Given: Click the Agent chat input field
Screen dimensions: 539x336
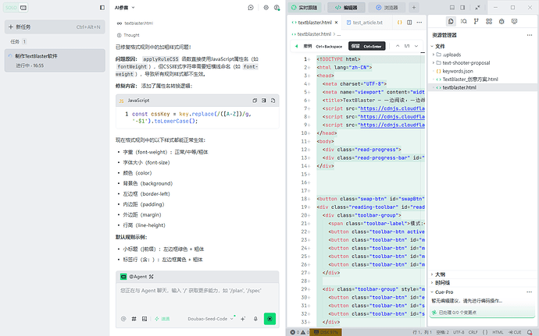Looking at the screenshot, I should pos(198,297).
